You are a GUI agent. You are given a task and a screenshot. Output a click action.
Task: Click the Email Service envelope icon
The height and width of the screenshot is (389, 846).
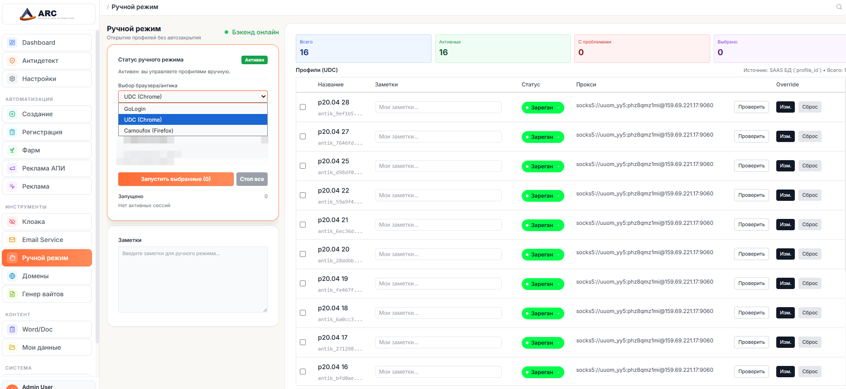click(12, 240)
